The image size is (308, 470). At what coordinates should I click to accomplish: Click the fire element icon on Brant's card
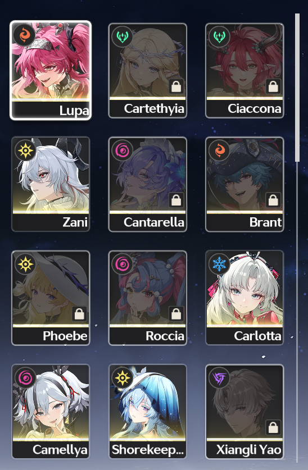219,149
